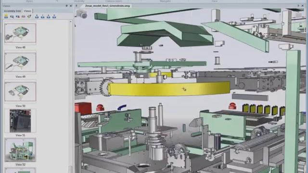Image resolution: width=308 pixels, height=173 pixels.
Task: Switch to the Assembly tree tab
Action: [12, 11]
